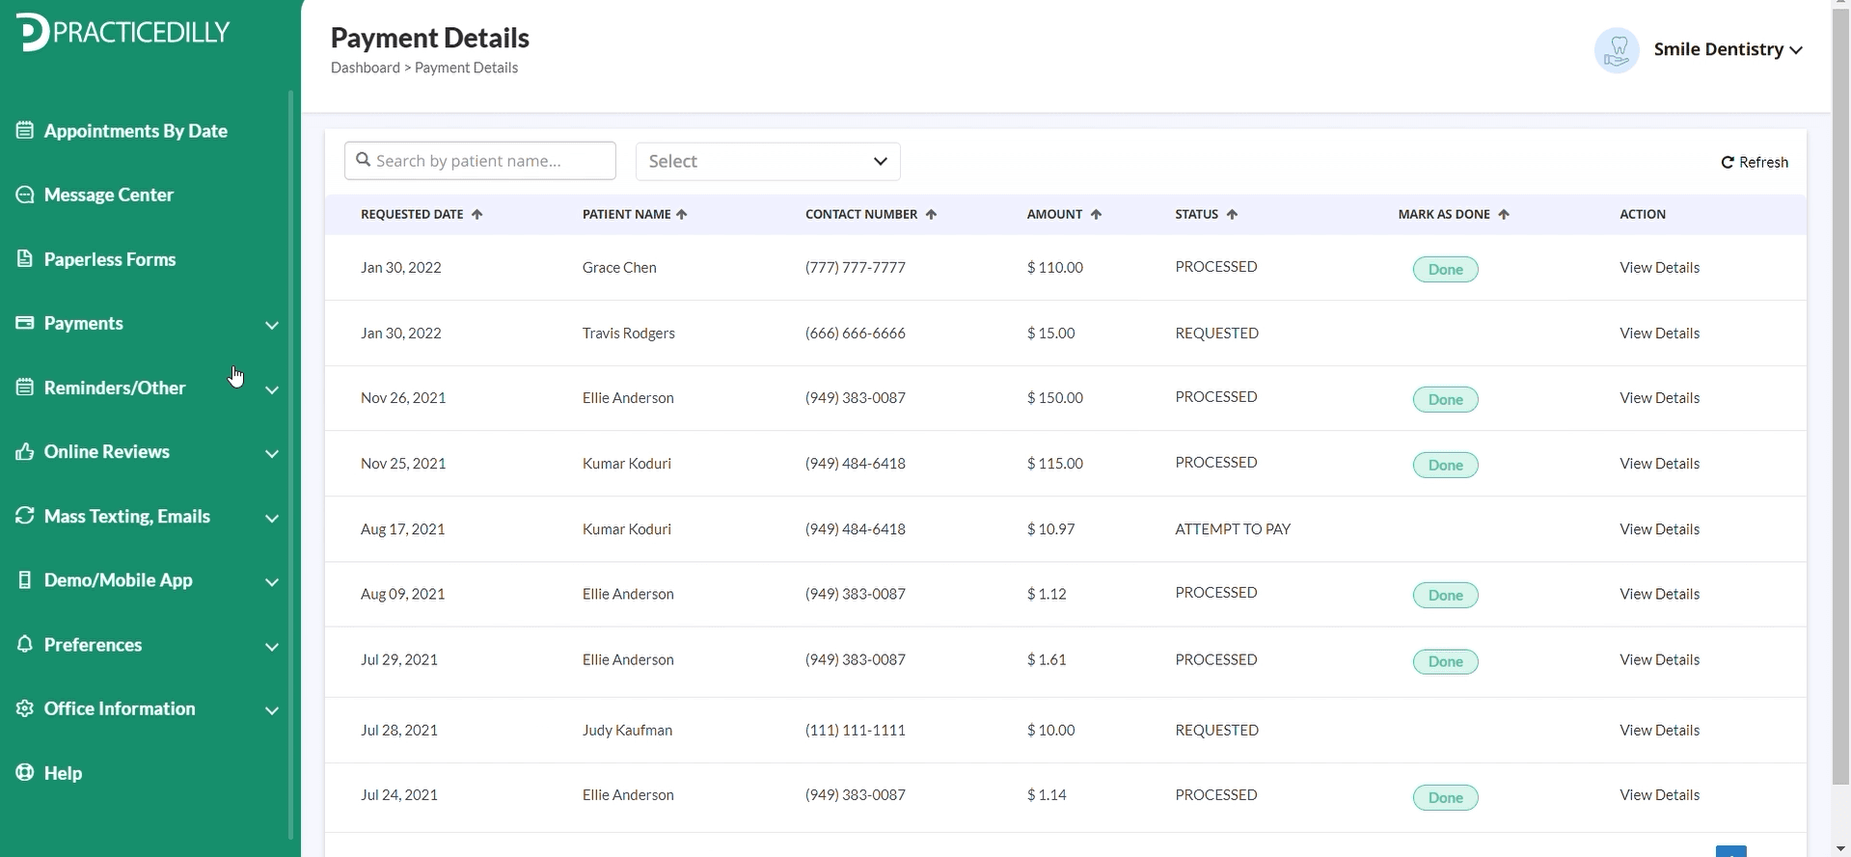Open the Preferences menu item

tap(93, 644)
